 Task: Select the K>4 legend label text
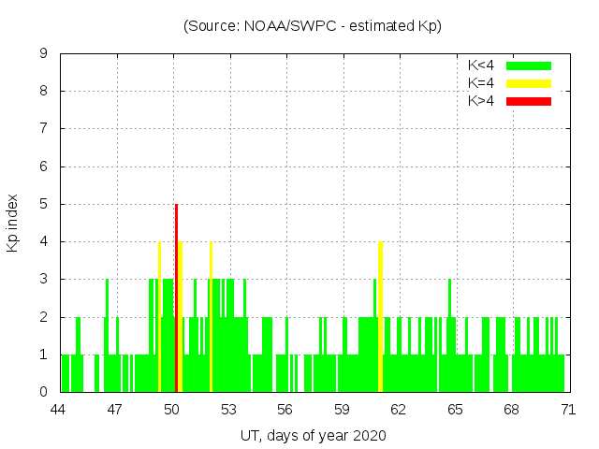click(x=483, y=101)
